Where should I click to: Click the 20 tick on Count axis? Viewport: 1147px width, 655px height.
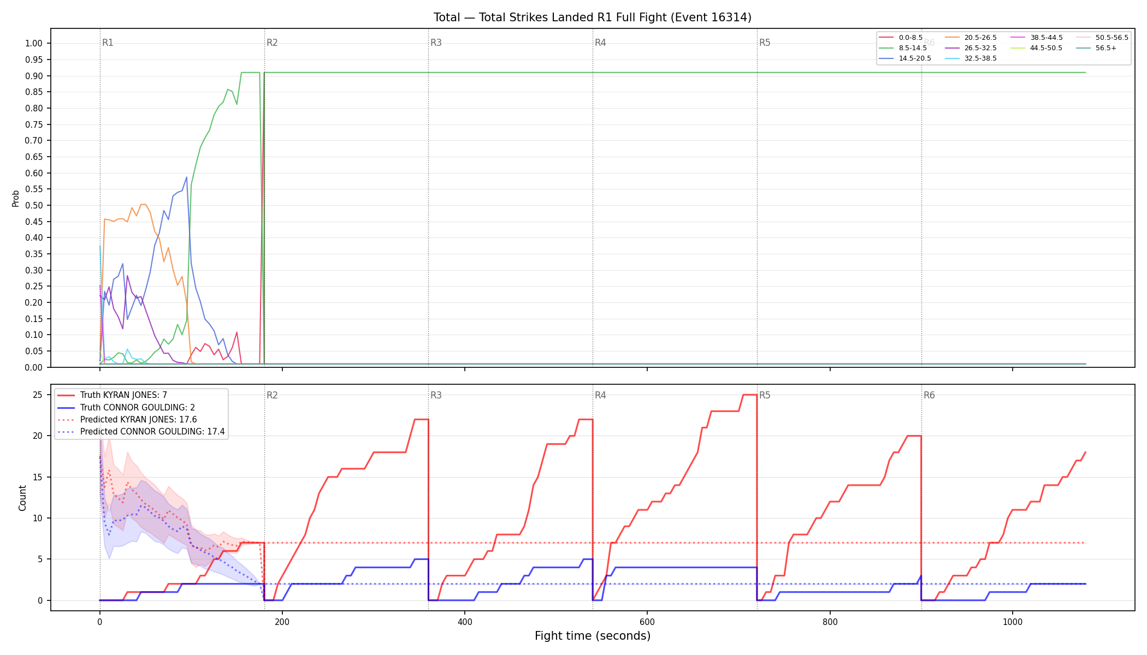pyautogui.click(x=38, y=436)
